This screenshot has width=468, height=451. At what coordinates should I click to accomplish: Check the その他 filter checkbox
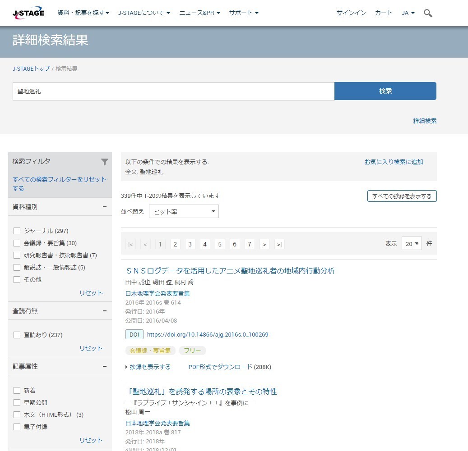click(x=17, y=279)
